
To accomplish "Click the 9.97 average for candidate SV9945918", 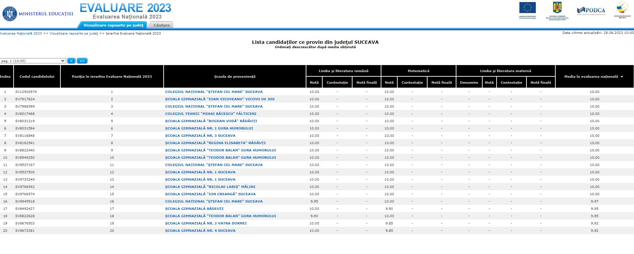I will [594, 201].
